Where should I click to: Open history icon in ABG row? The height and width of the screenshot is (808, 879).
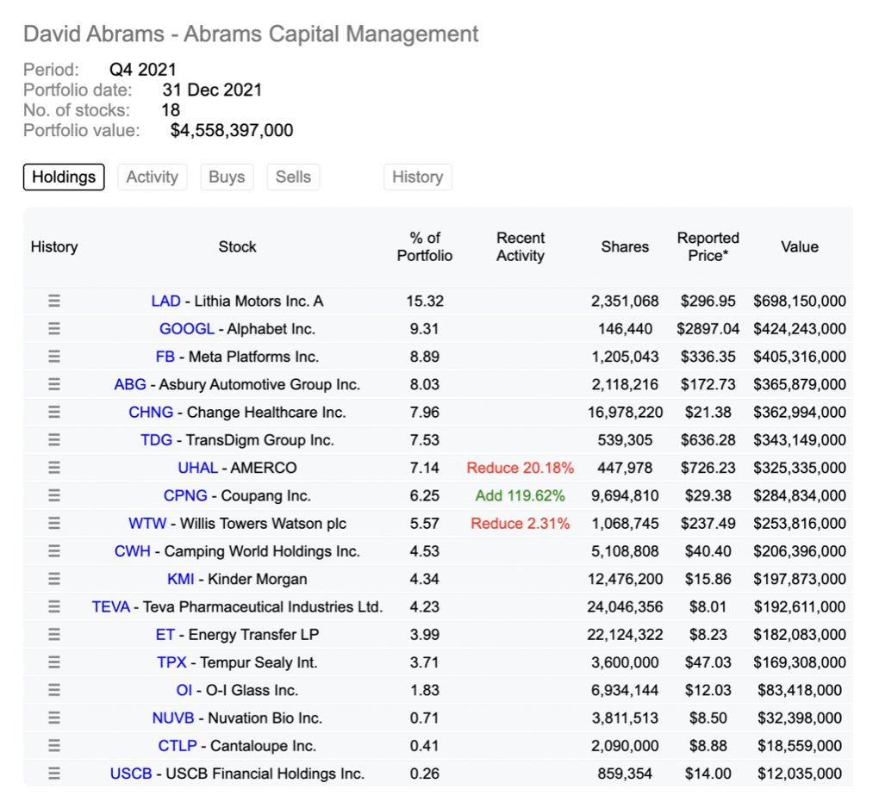pyautogui.click(x=53, y=384)
